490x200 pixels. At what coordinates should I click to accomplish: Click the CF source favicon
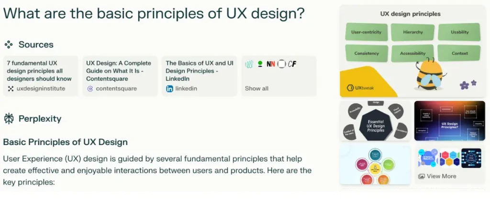click(x=292, y=64)
